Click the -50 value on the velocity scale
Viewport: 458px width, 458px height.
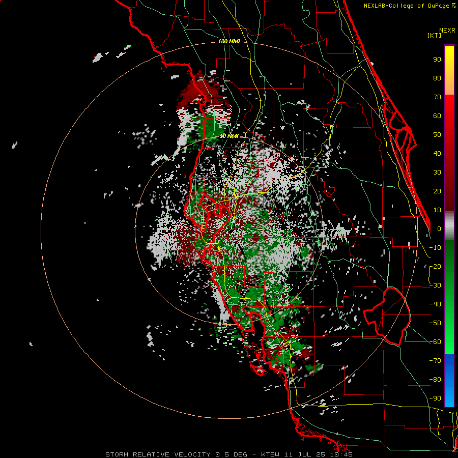click(x=435, y=323)
